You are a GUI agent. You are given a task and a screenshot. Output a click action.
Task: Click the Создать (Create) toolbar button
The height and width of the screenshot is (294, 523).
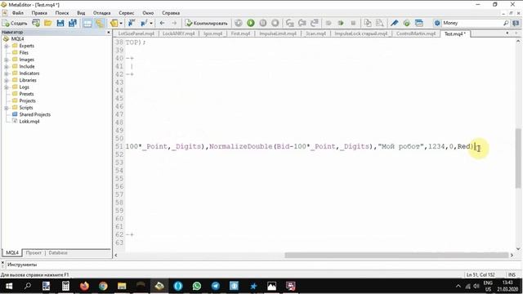click(x=15, y=23)
